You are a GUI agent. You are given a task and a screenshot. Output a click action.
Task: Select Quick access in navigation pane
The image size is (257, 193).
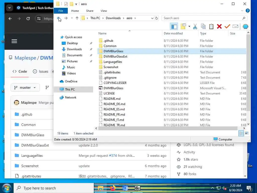coord(74,37)
